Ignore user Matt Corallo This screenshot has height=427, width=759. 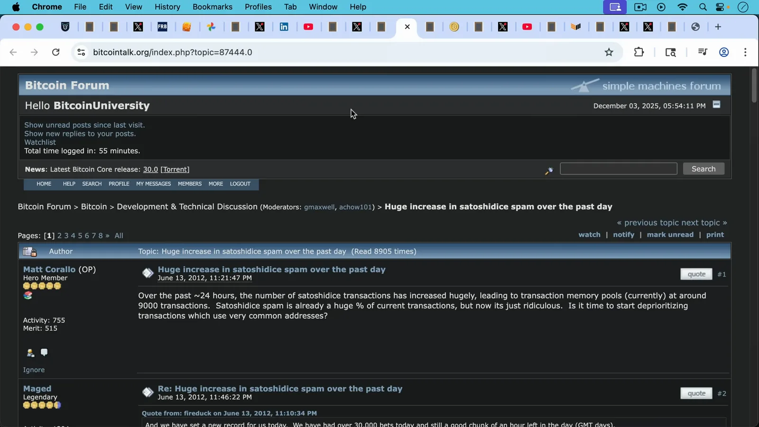[x=34, y=370]
